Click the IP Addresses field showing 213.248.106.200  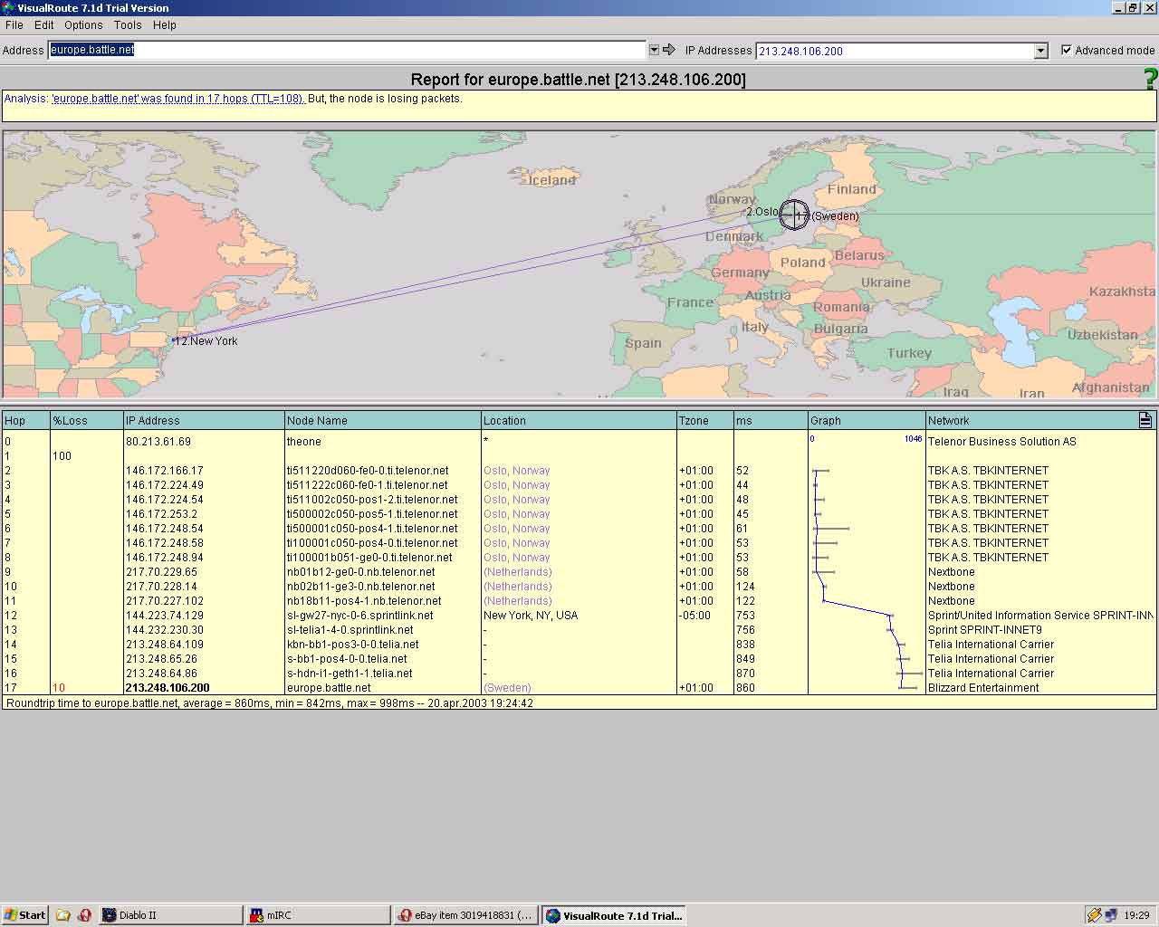pos(895,51)
